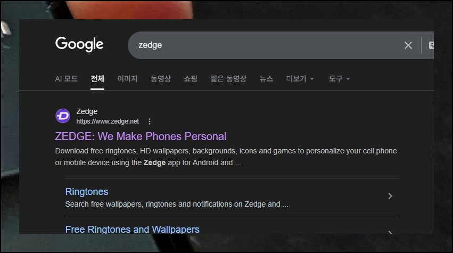Select the 전체 tab
Screen dimensions: 453x253
coord(97,79)
